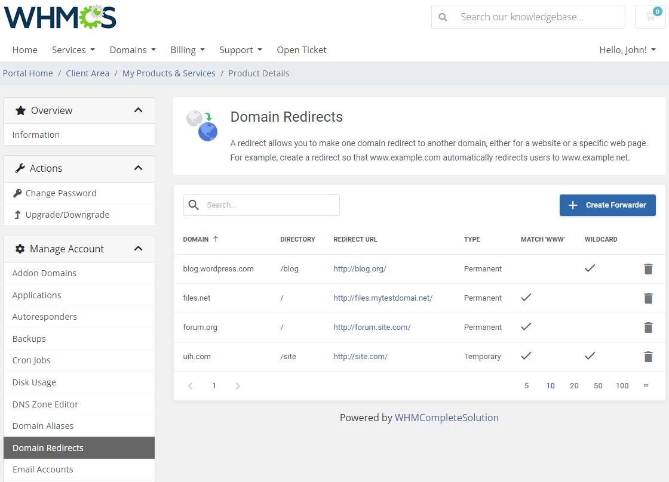Viewport: 669px width, 482px height.
Task: Click the Redirect URL column header
Action: click(x=355, y=239)
